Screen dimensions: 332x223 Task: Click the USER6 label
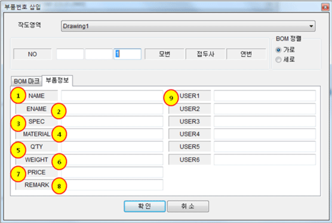tap(190, 160)
